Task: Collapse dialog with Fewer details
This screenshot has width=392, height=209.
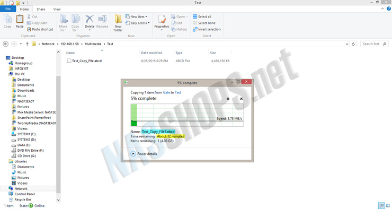Action: coord(144,154)
